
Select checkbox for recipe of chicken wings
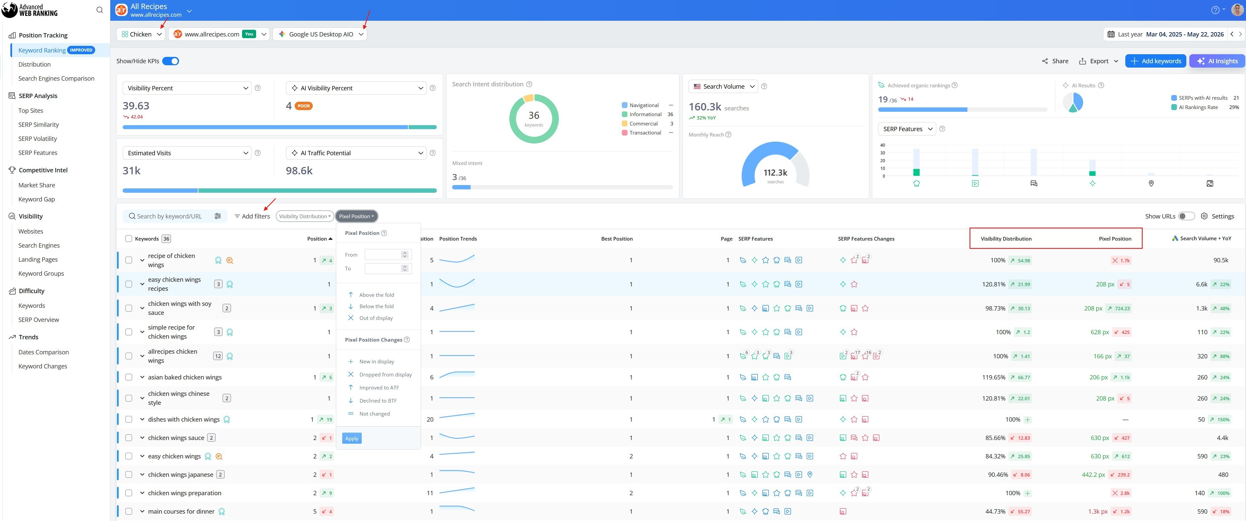coord(129,260)
